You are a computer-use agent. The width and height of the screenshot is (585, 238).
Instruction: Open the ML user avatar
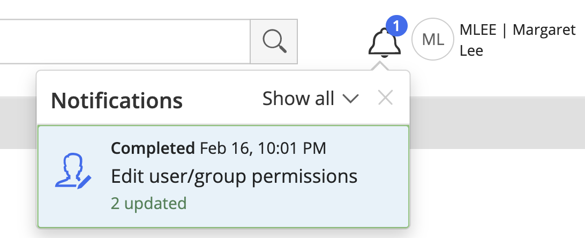click(433, 39)
